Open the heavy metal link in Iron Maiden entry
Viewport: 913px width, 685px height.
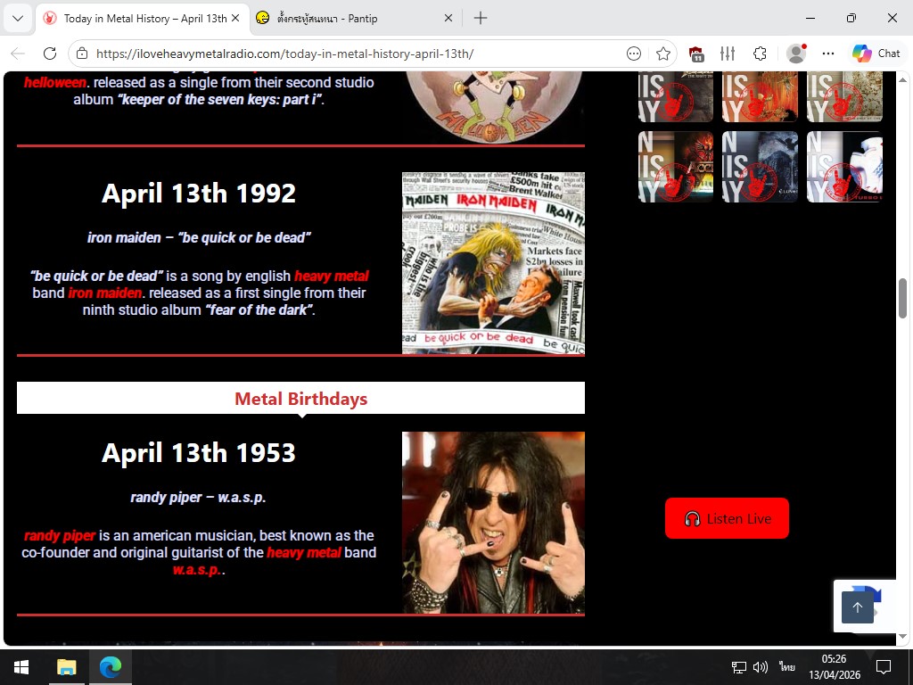(332, 276)
